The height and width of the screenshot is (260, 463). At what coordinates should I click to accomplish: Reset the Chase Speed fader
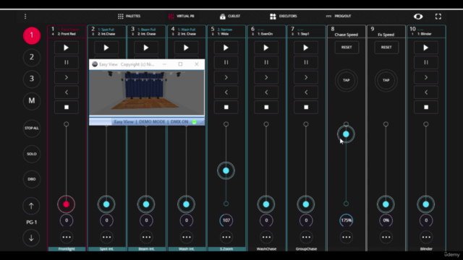(347, 48)
